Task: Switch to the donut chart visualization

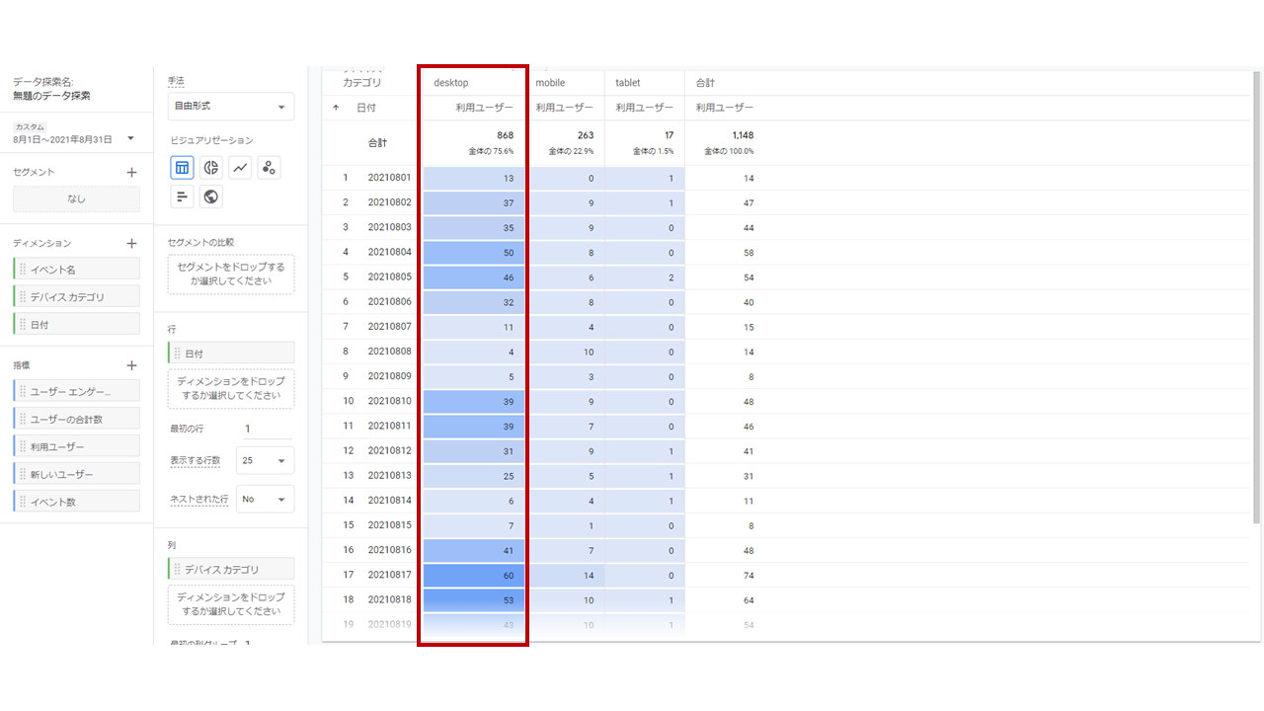Action: tap(210, 167)
